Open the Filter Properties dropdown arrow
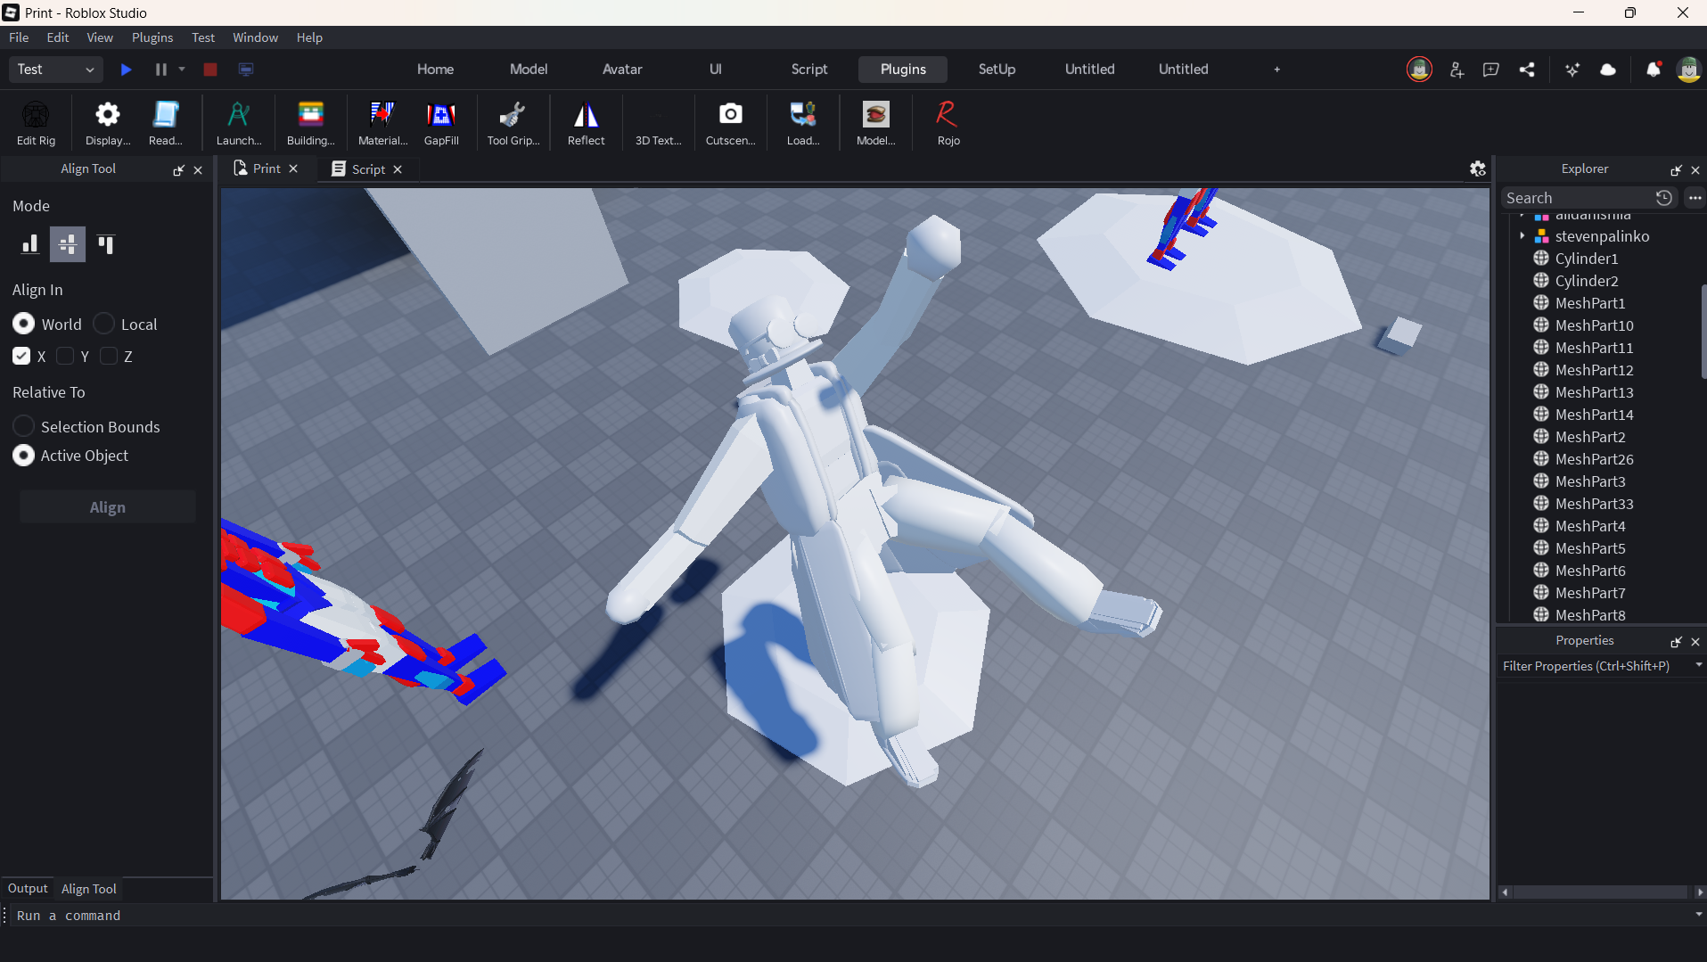Viewport: 1707px width, 962px height. [x=1698, y=665]
